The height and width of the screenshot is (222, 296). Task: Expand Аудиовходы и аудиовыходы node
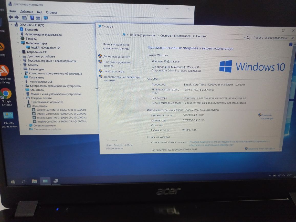coord(17,34)
